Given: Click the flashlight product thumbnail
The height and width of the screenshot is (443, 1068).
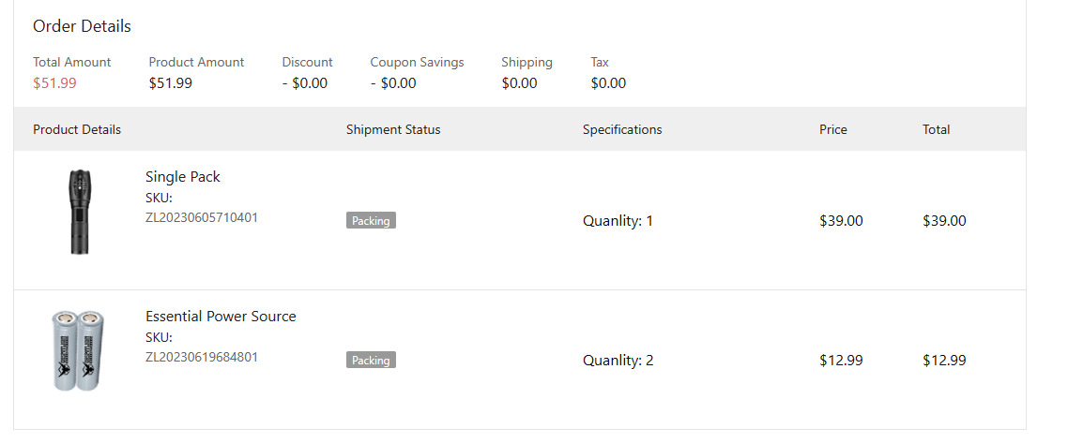Looking at the screenshot, I should click(x=79, y=212).
